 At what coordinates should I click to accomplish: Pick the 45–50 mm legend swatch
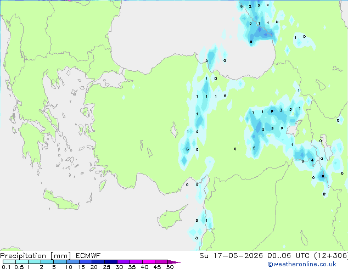coord(161,262)
